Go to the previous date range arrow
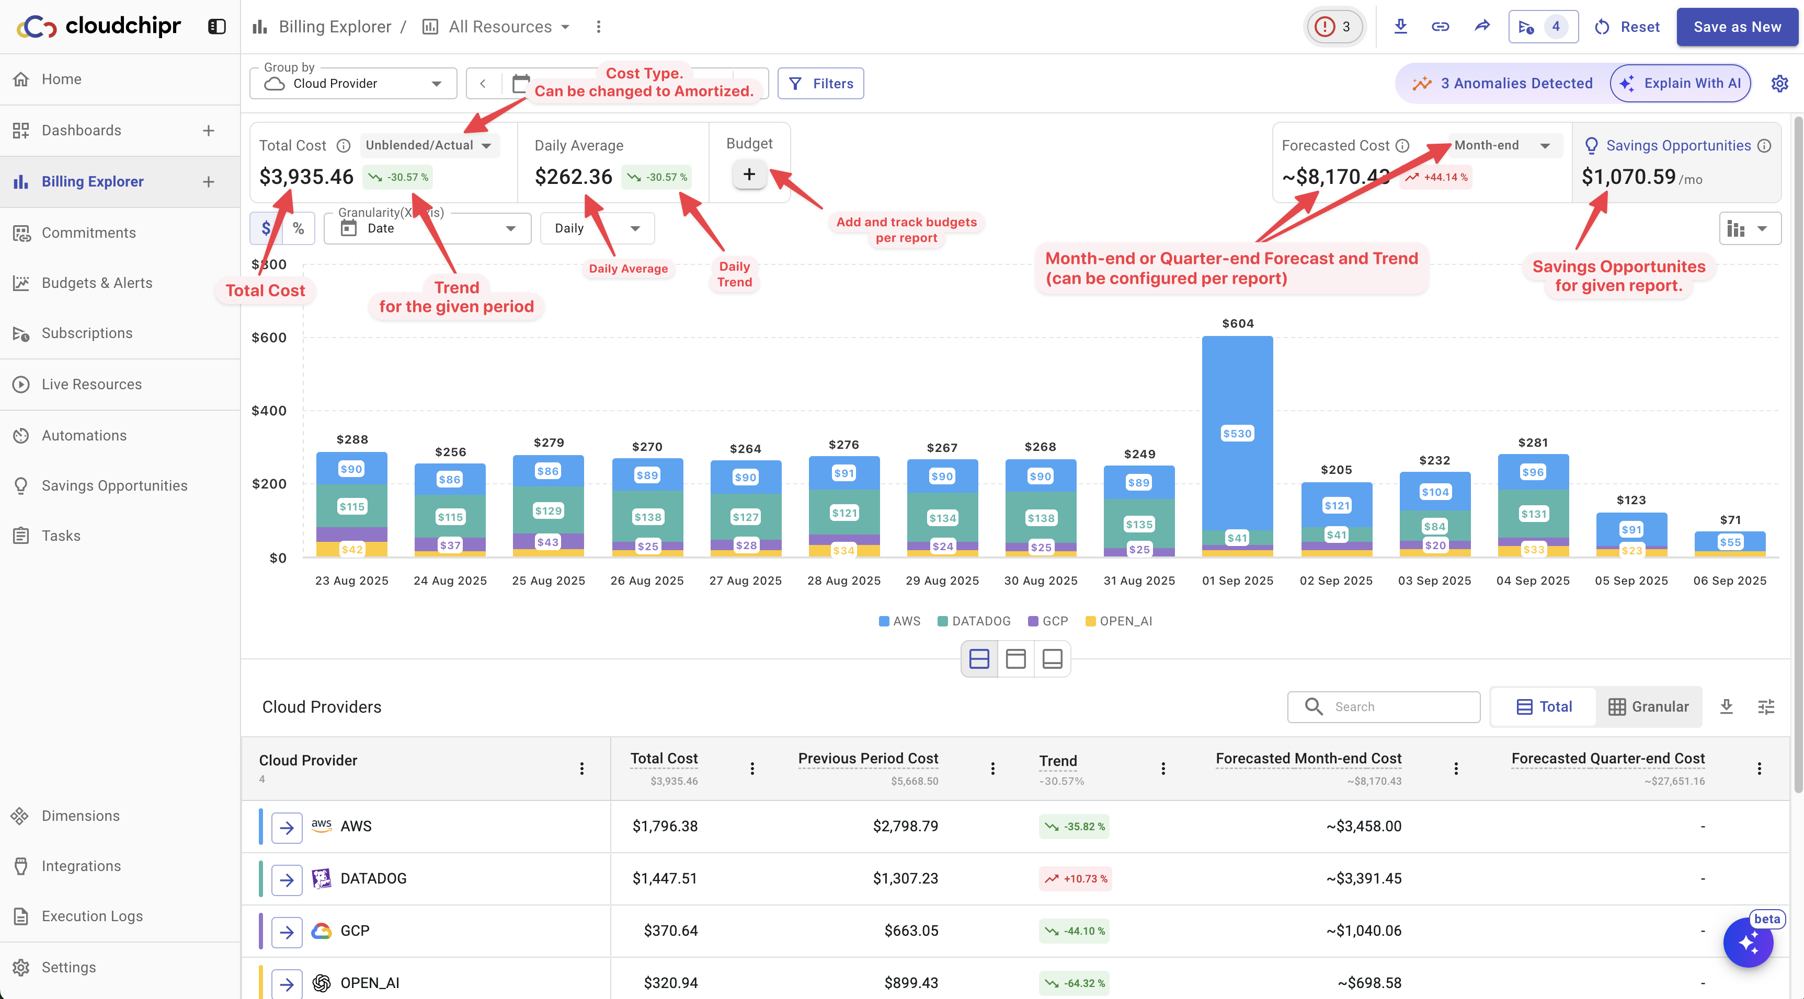This screenshot has width=1804, height=999. [483, 84]
